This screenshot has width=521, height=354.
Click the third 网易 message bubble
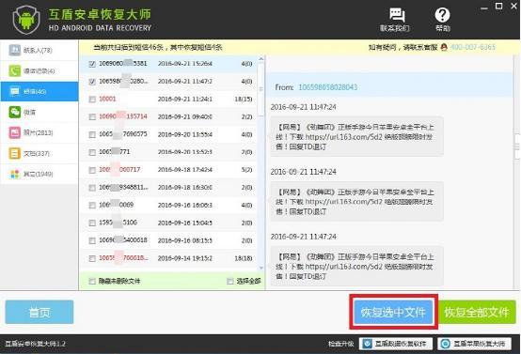356,266
